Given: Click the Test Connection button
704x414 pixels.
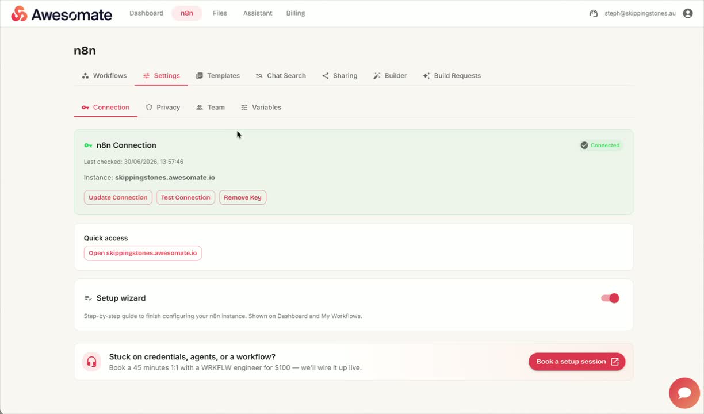Looking at the screenshot, I should (185, 197).
